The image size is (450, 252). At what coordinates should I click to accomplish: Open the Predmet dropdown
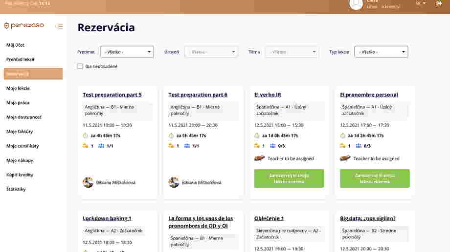pyautogui.click(x=127, y=52)
